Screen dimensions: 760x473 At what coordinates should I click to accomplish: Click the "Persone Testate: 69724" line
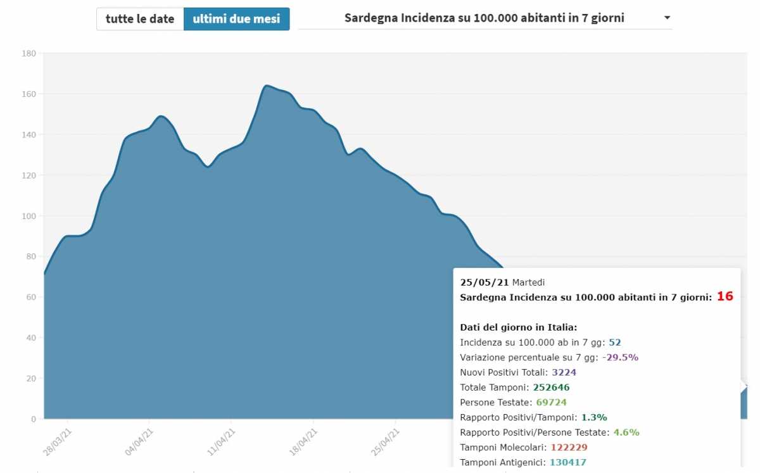tap(513, 402)
